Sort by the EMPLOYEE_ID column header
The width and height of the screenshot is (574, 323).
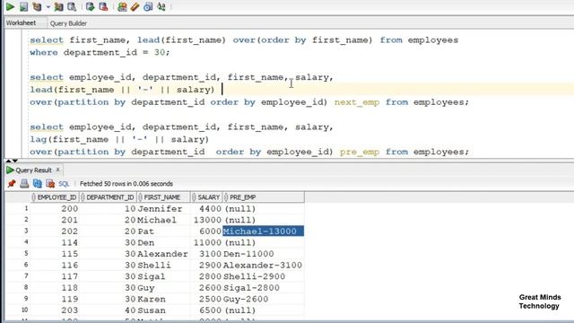coord(55,197)
